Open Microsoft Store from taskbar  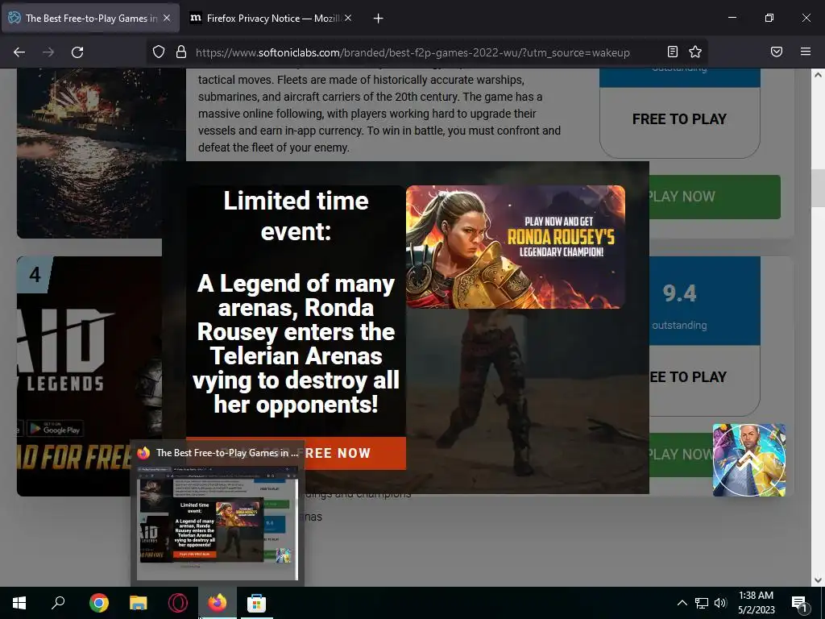click(257, 603)
